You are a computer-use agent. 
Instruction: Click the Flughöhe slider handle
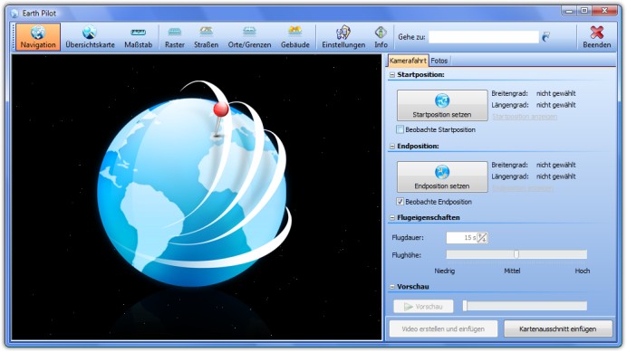(x=516, y=254)
